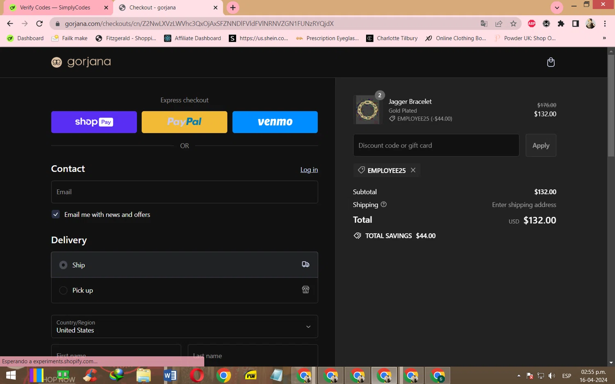Close the Verify Codes SimplyCodes tab
The width and height of the screenshot is (615, 384).
106,7
